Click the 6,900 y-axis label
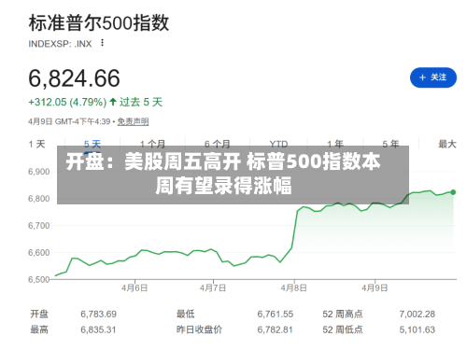 pyautogui.click(x=39, y=172)
